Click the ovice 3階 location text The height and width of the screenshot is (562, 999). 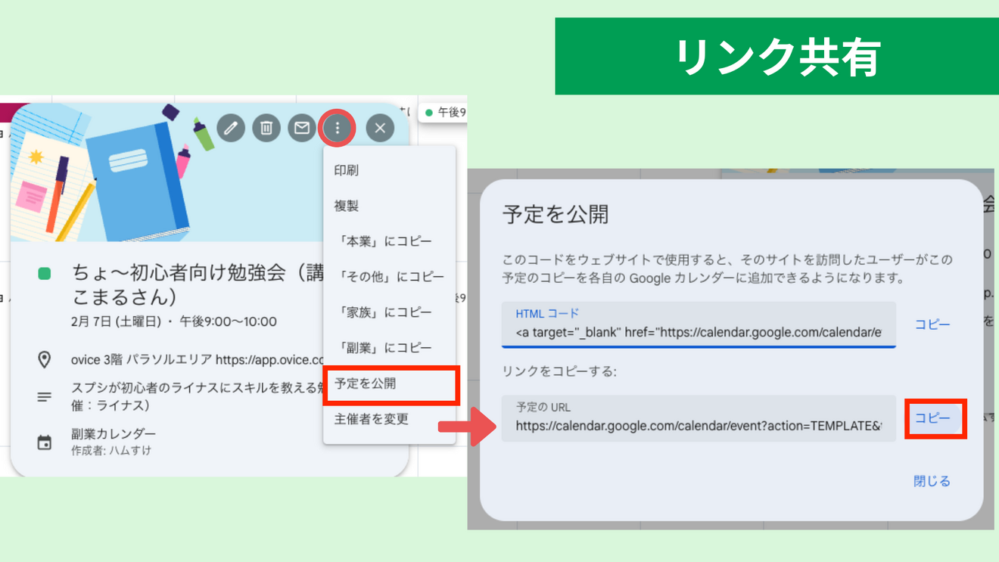point(197,359)
